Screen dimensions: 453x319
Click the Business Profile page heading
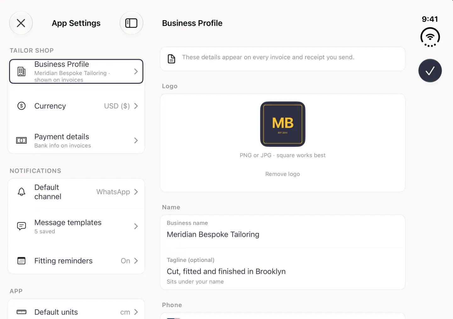192,23
